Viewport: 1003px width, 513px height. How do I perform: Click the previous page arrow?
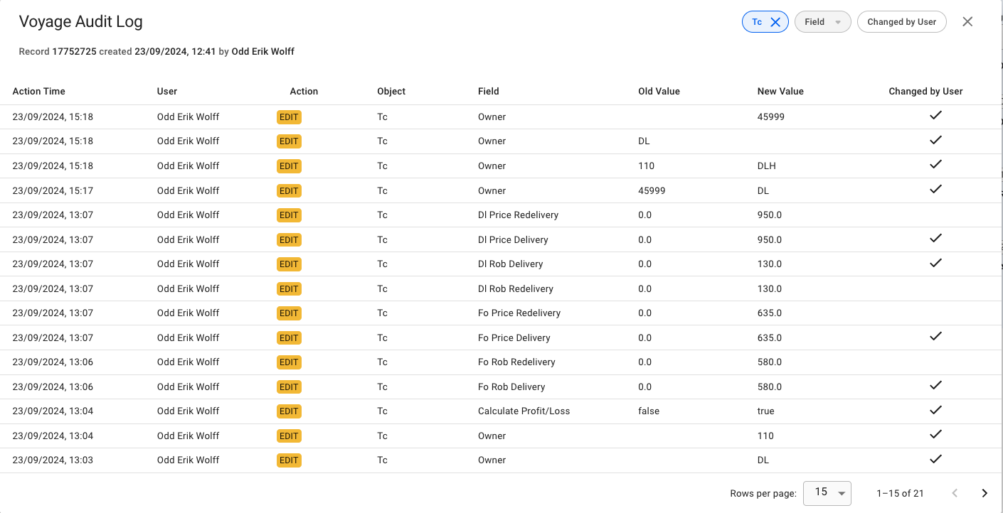(x=955, y=493)
